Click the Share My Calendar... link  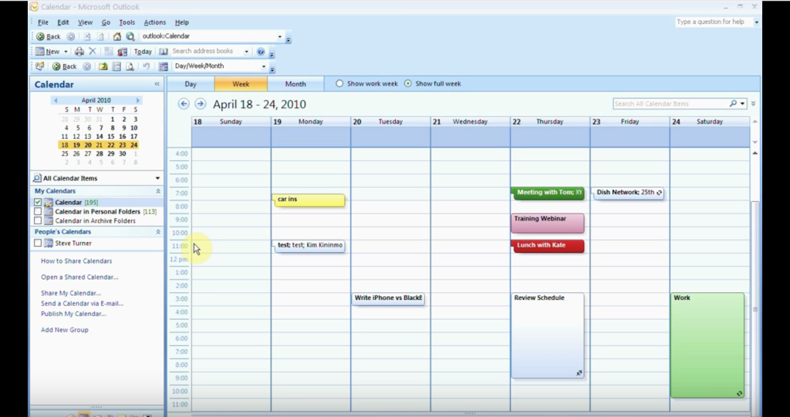tap(71, 293)
